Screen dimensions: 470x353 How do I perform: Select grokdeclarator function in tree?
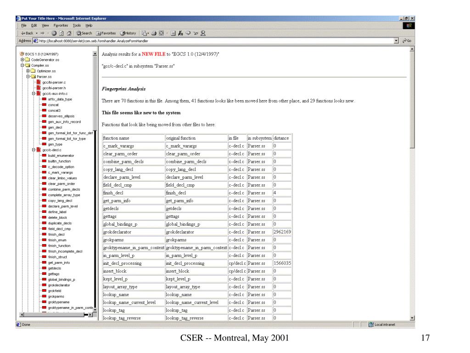click(59, 285)
